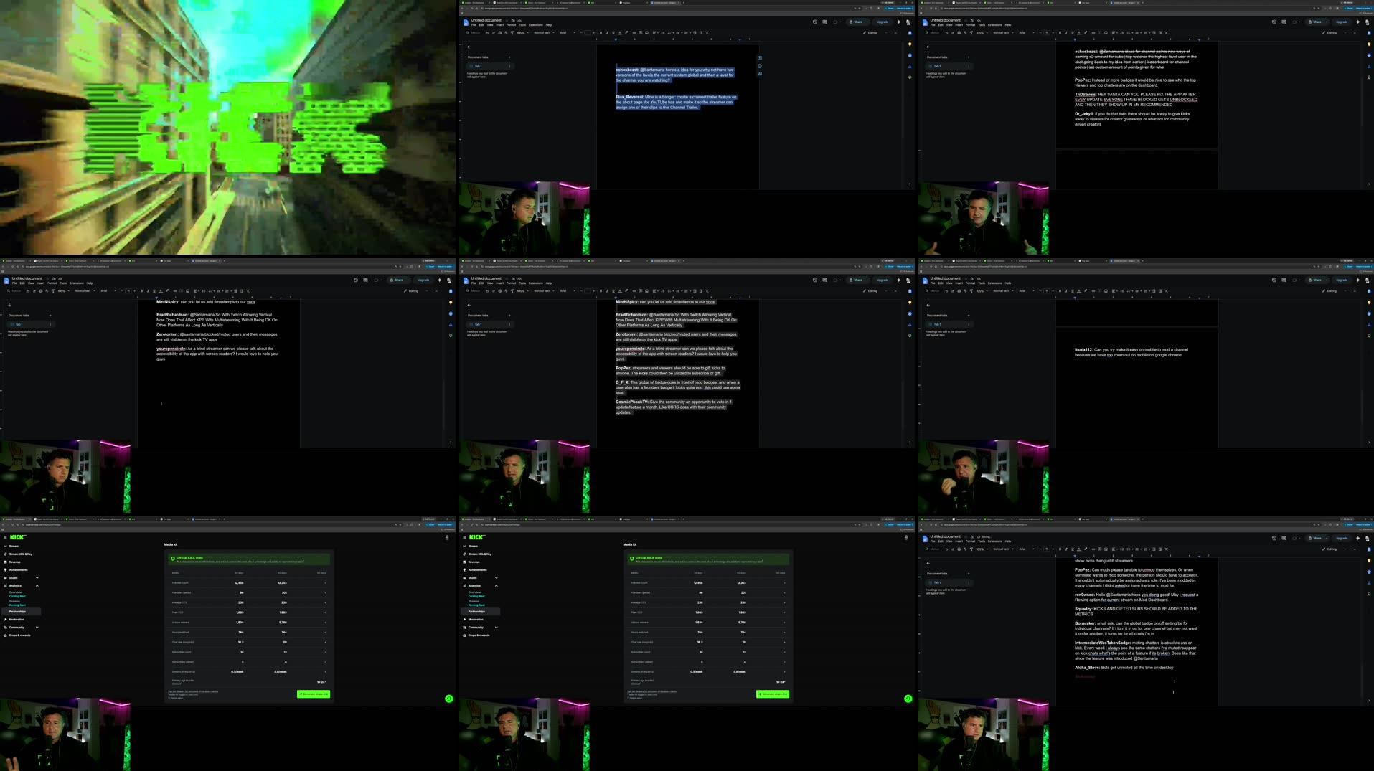The image size is (1374, 771).
Task: Open Tab 1 options dots in Flux_Reversal frame
Action: [509, 66]
